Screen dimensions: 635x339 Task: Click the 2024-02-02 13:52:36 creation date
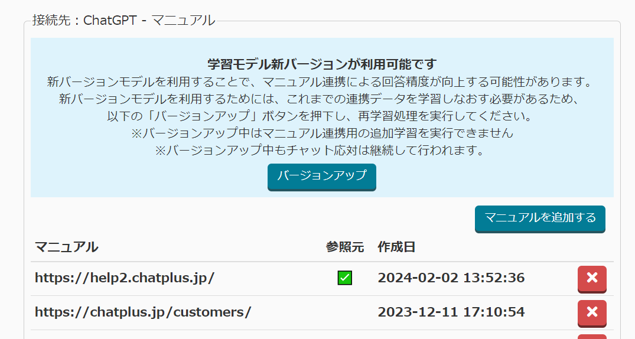451,278
